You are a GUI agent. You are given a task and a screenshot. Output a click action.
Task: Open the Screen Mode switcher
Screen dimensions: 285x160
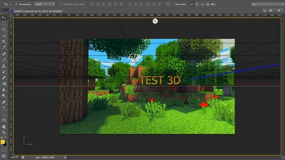tap(4, 156)
